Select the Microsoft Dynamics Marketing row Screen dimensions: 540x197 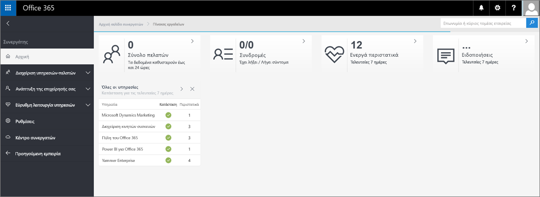tap(150, 115)
